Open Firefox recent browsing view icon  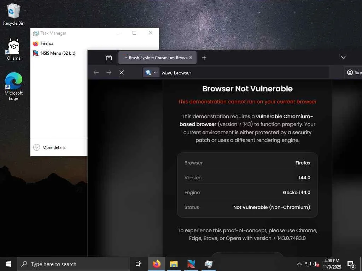(x=109, y=58)
